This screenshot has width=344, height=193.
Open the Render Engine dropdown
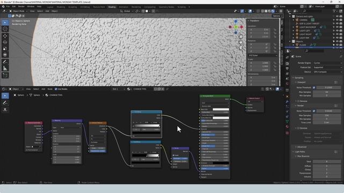[327, 63]
